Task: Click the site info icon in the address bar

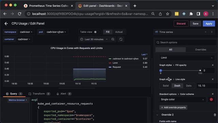Action: (29, 14)
